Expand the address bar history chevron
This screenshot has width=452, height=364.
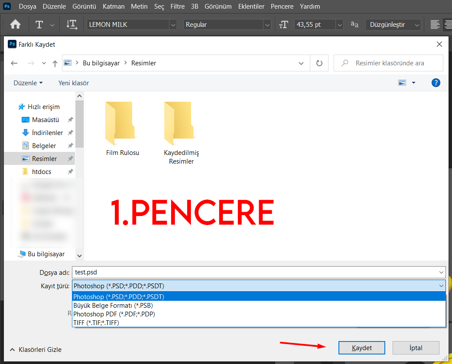pos(301,63)
